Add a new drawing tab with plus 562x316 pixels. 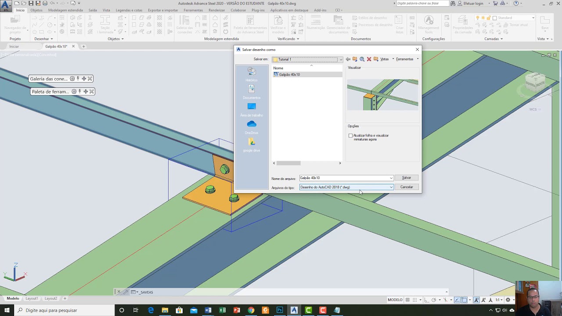pos(83,47)
